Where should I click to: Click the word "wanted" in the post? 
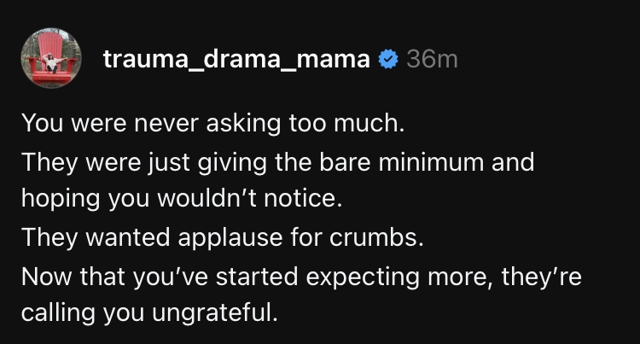(127, 237)
